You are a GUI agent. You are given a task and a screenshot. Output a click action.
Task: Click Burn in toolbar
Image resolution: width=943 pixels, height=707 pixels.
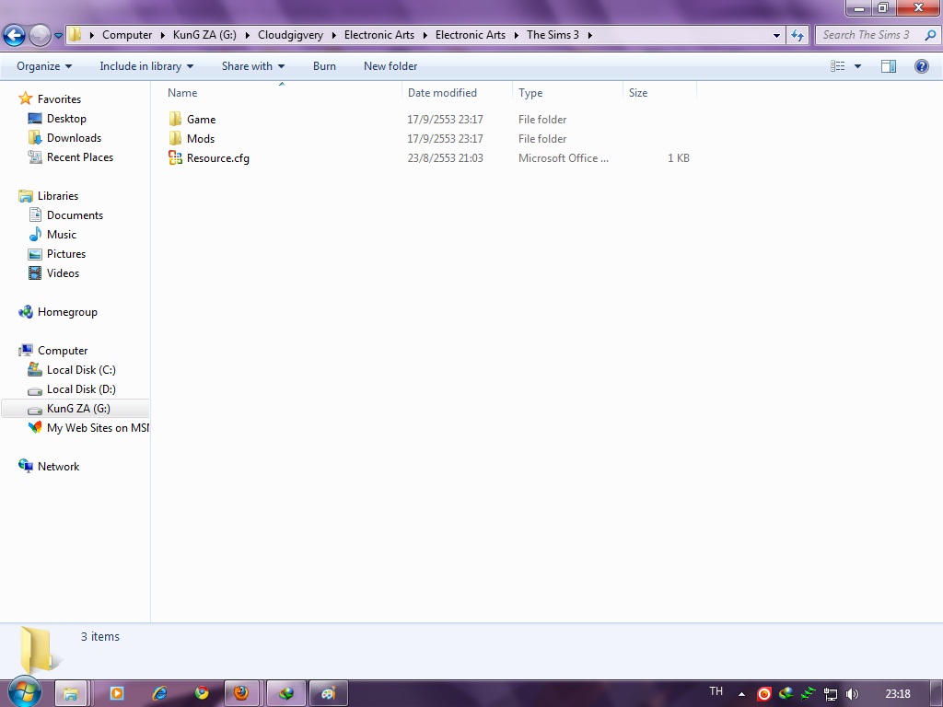pos(324,66)
